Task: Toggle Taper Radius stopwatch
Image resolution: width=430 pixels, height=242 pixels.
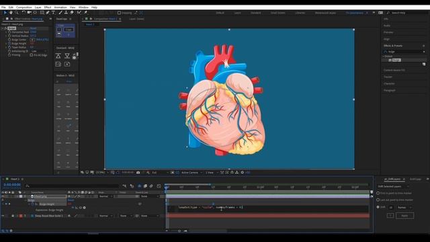Action: coord(9,48)
